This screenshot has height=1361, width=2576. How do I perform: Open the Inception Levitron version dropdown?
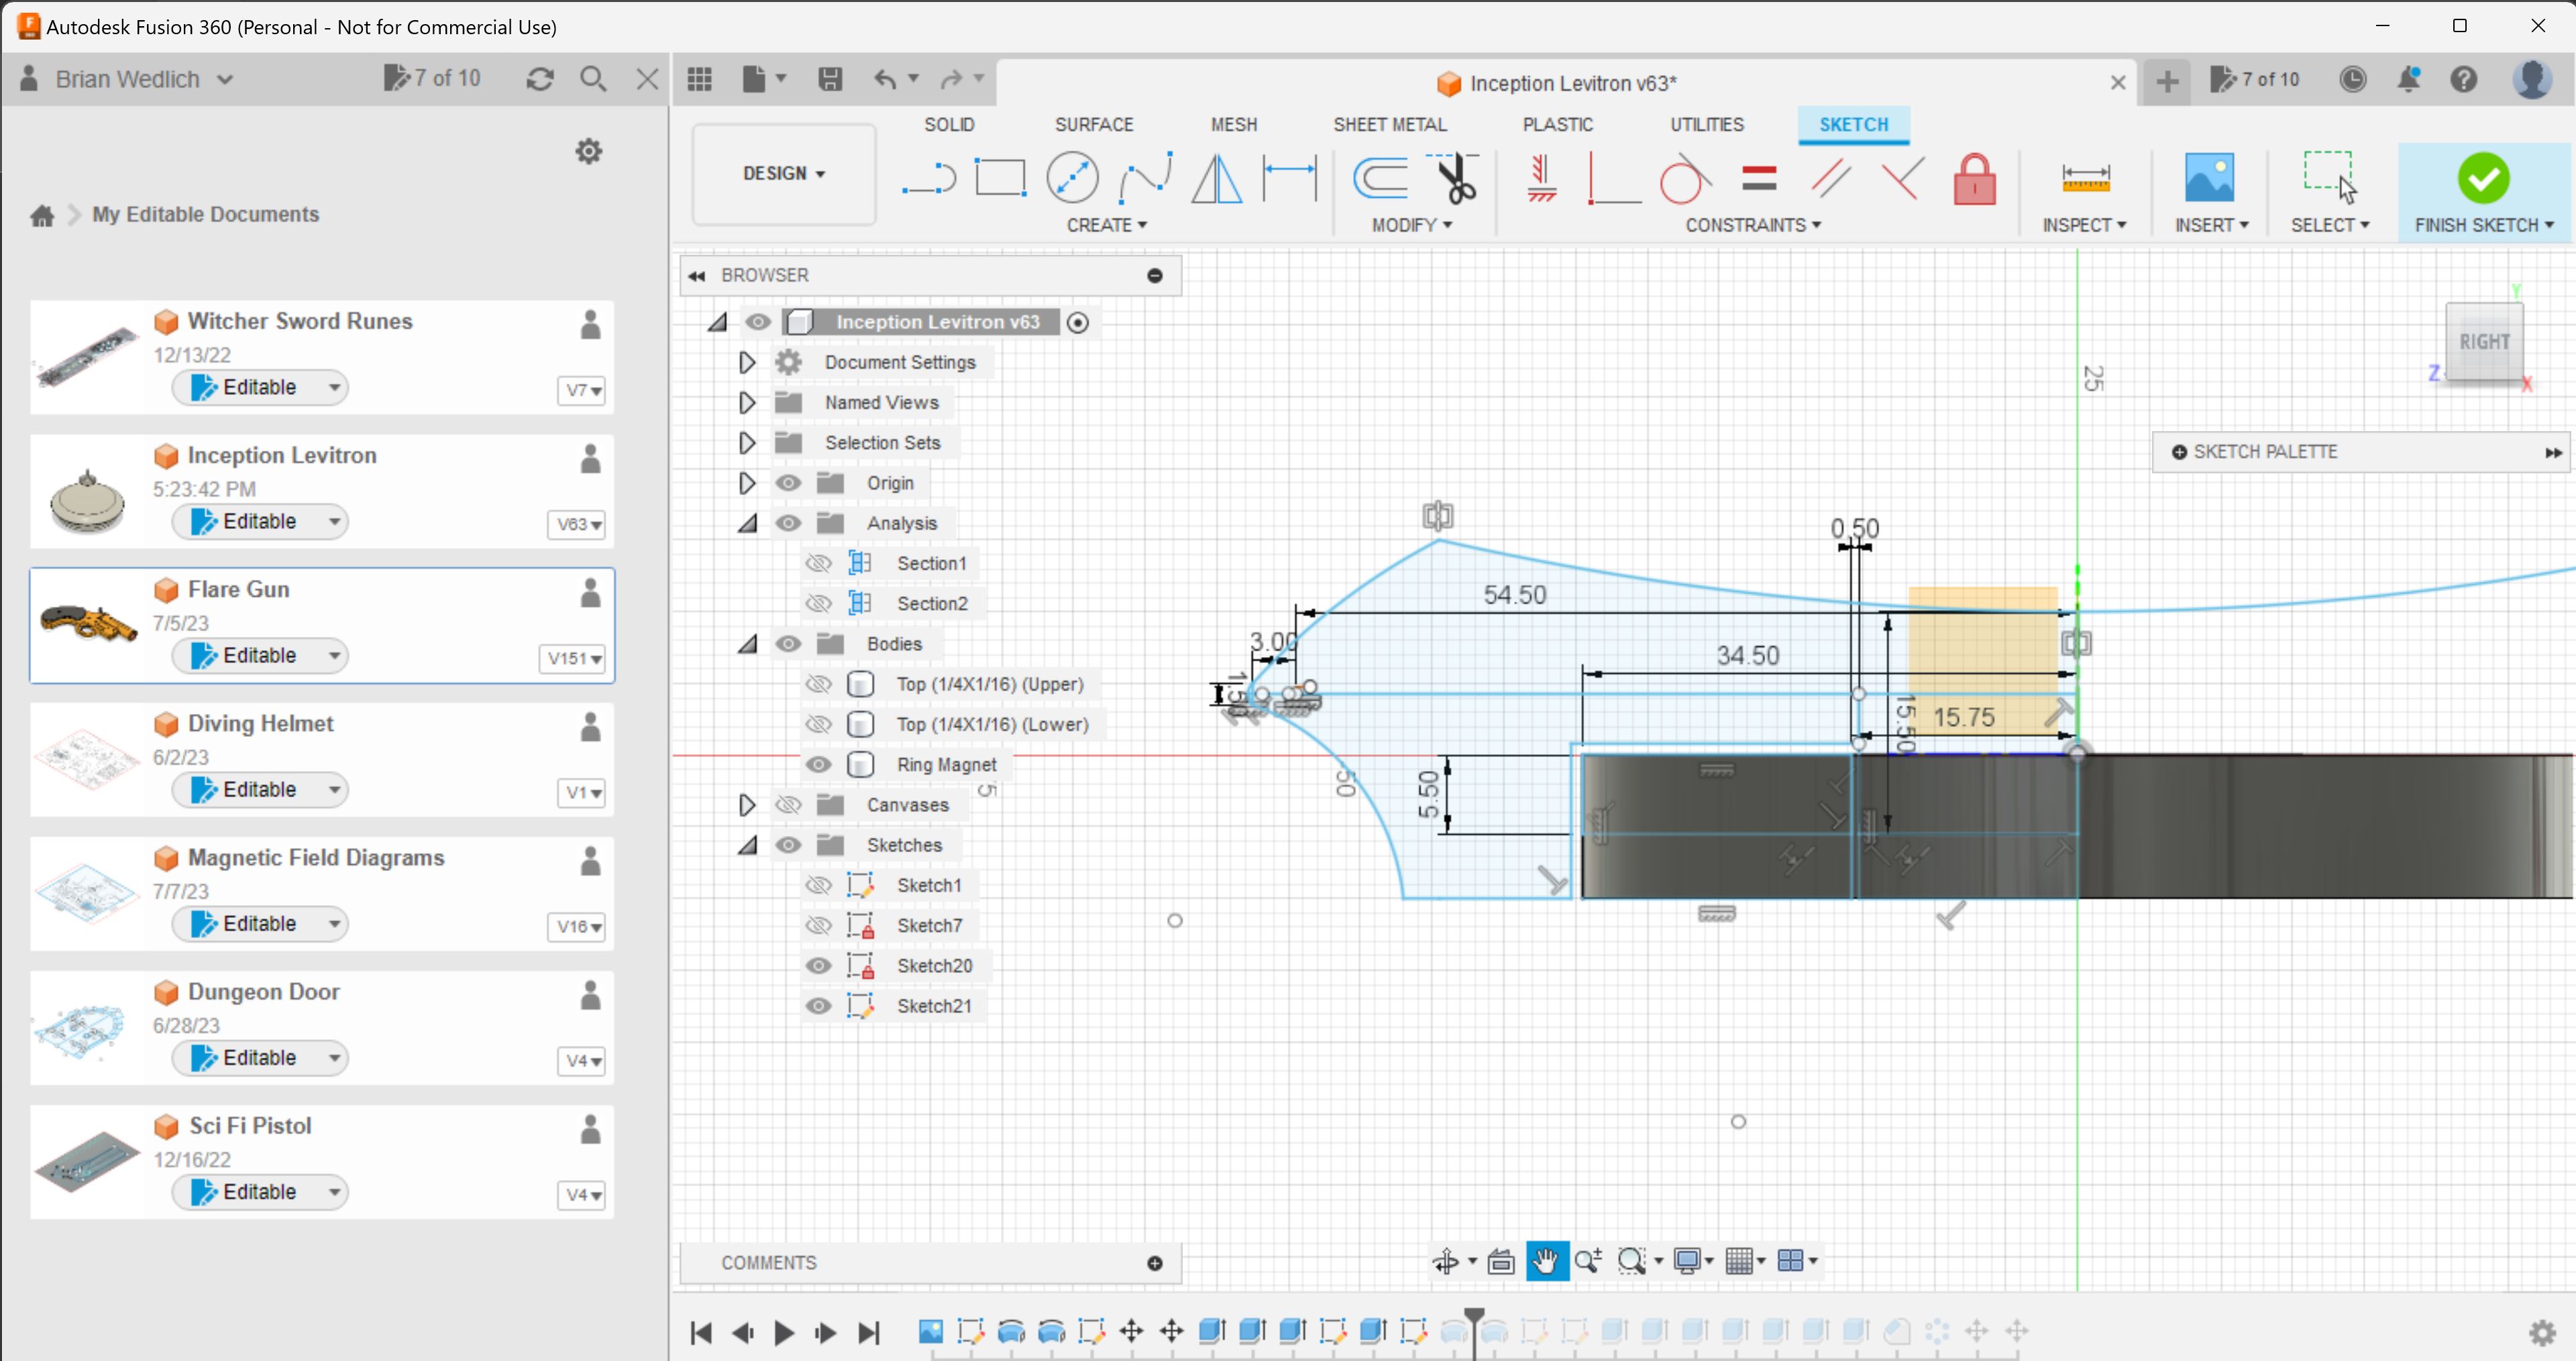tap(577, 524)
